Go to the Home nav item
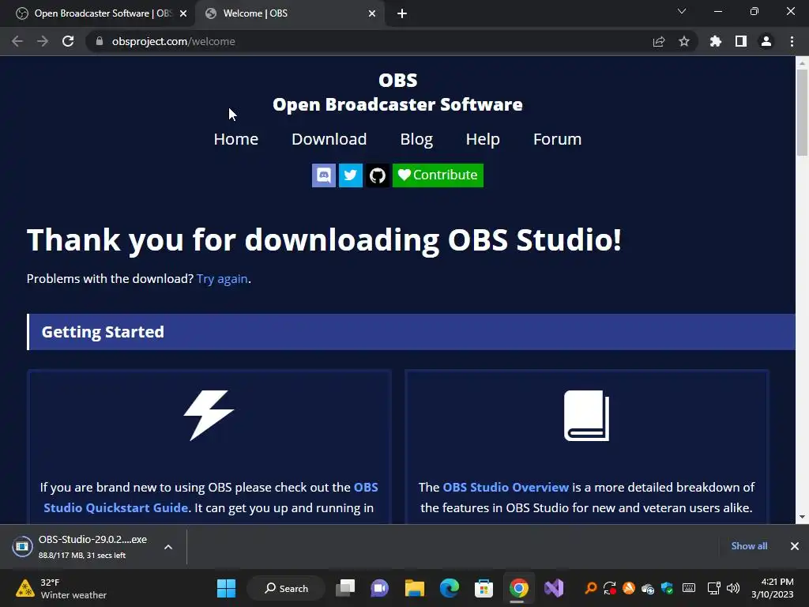This screenshot has height=607, width=809. (235, 139)
